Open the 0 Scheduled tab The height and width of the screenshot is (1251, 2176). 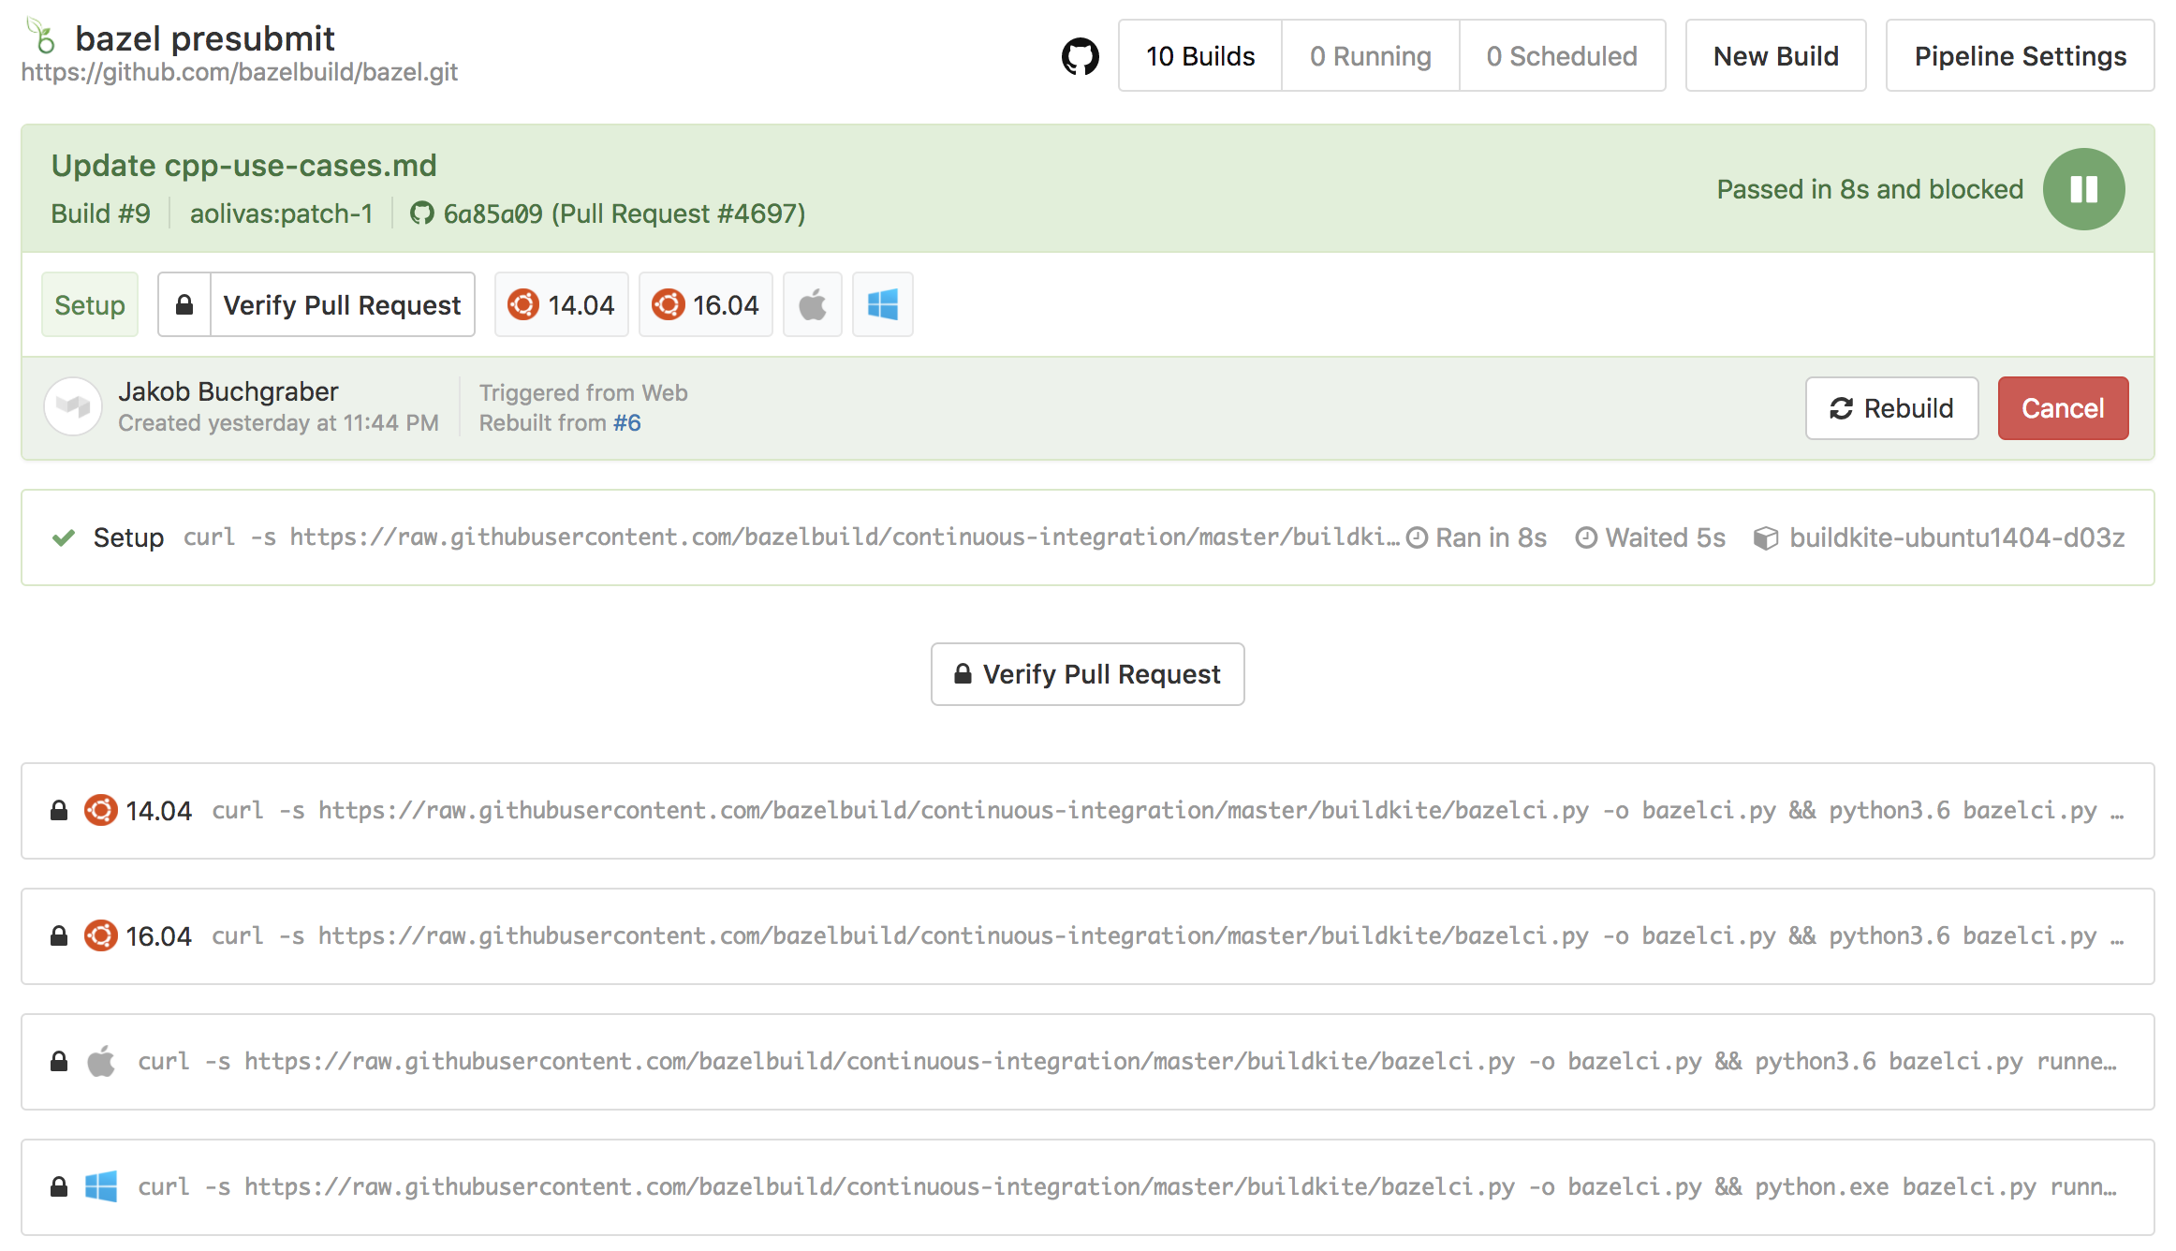coord(1562,56)
